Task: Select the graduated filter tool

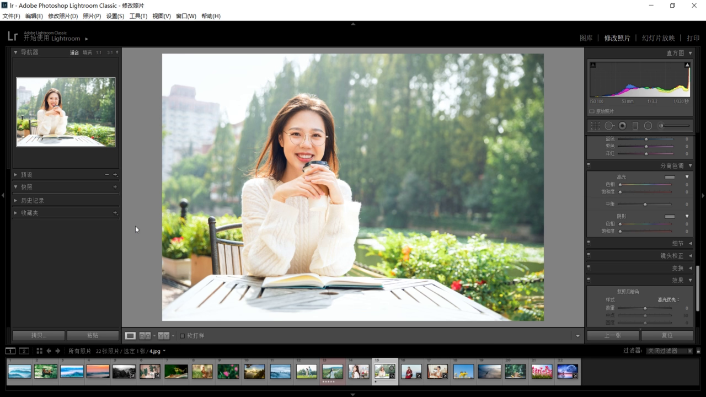Action: tap(635, 126)
